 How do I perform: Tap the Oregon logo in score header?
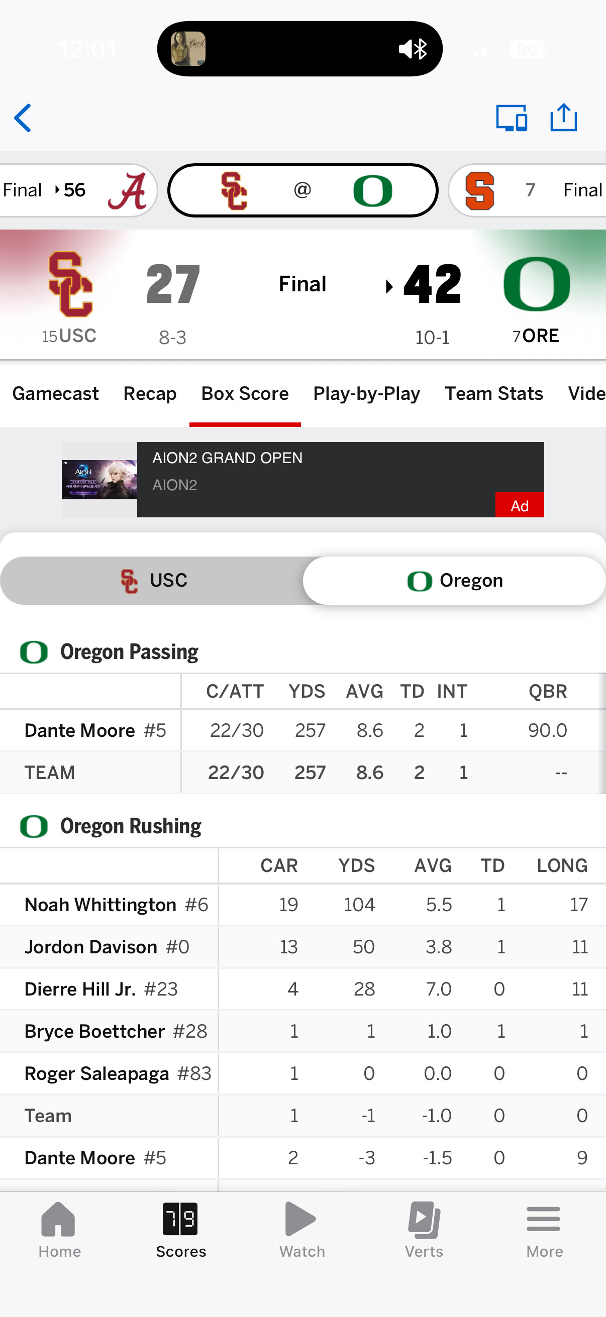(537, 285)
